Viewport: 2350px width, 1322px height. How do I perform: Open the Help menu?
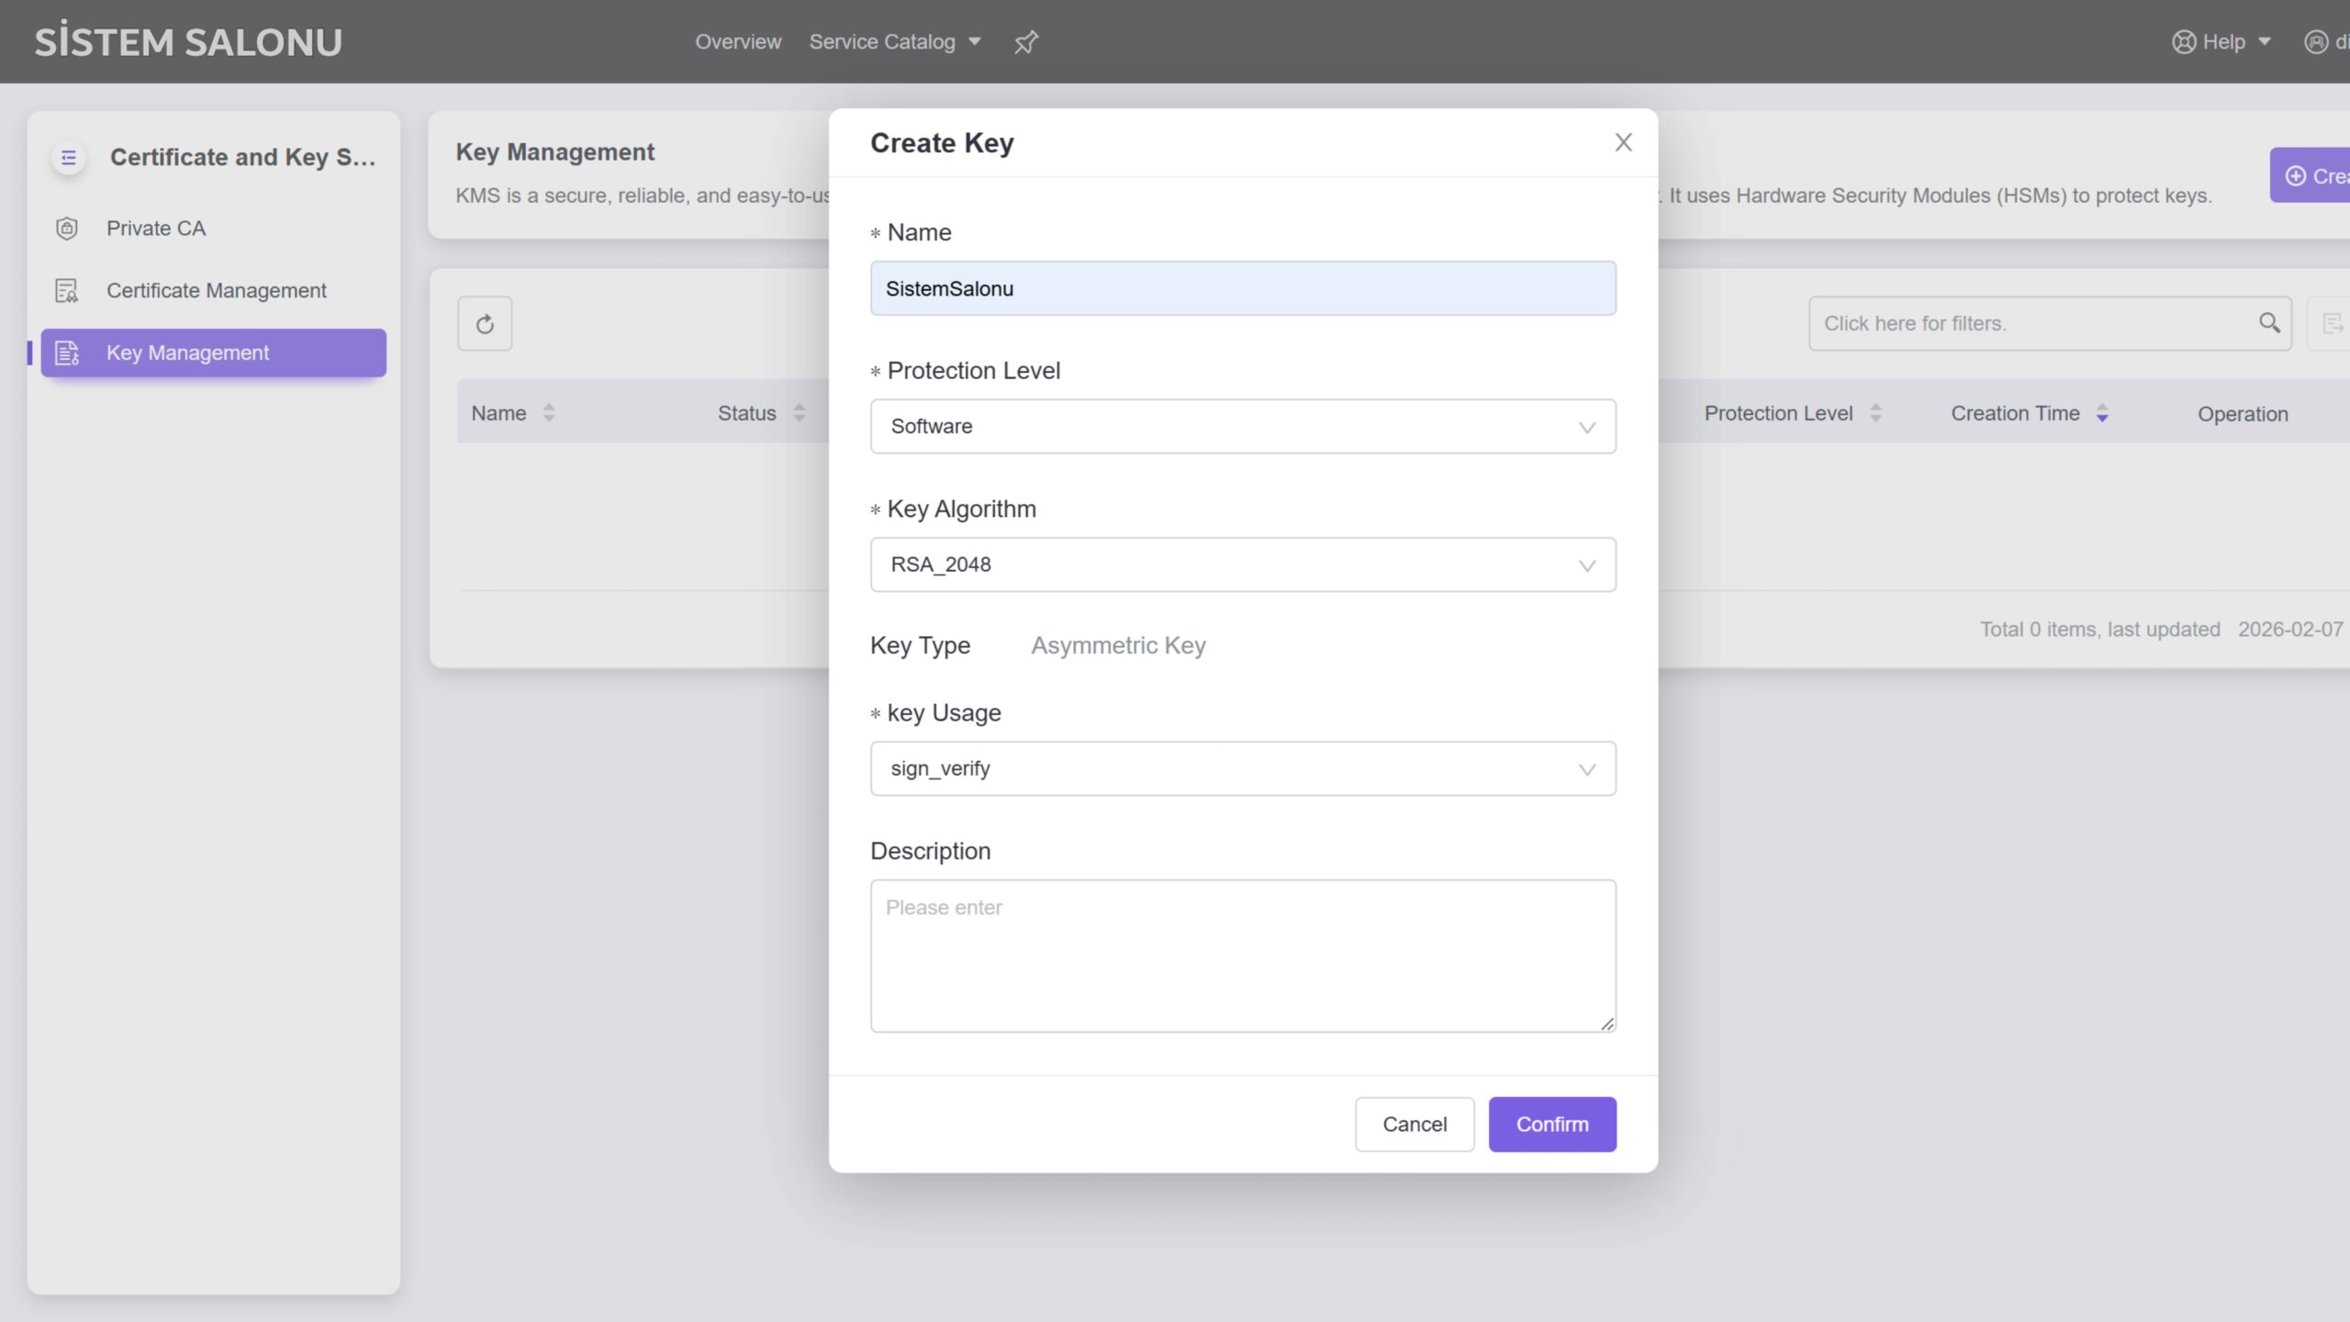2221,42
